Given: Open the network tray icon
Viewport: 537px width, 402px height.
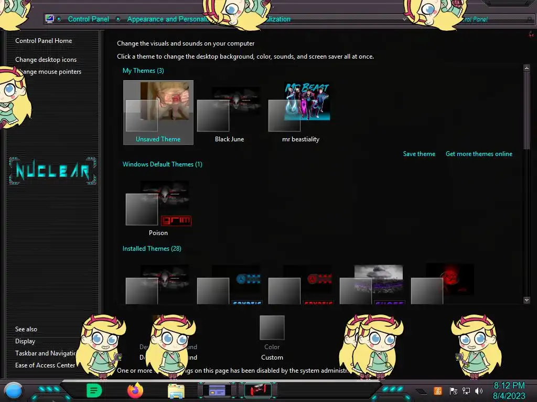Looking at the screenshot, I should pyautogui.click(x=466, y=390).
